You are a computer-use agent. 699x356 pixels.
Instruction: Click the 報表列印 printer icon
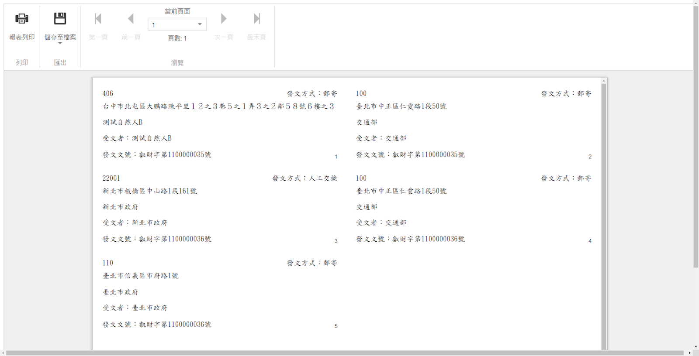pos(22,19)
